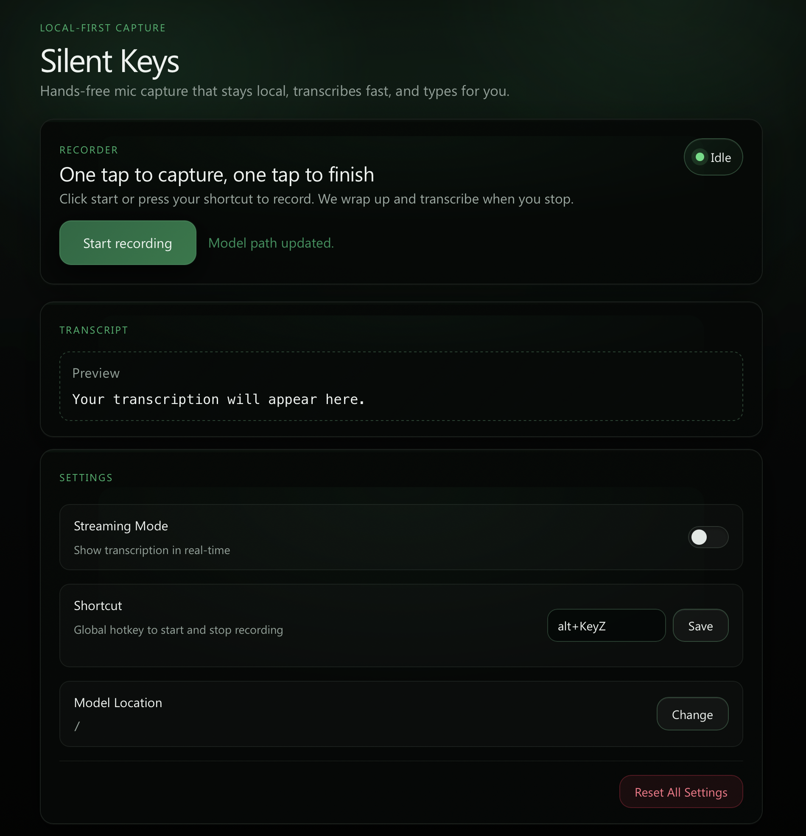Click the model path slash text
This screenshot has height=836, width=806.
(78, 725)
